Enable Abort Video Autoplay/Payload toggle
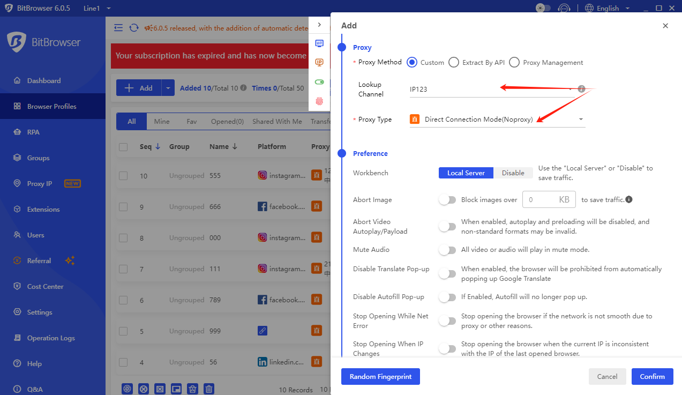682x395 pixels. tap(447, 226)
